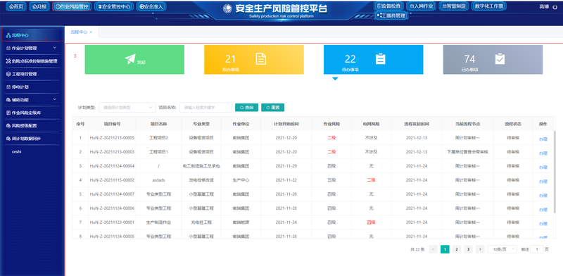Click 办理 for HuN-Z-20211123-00001
Screen dimensions: 563x276
coord(543,223)
